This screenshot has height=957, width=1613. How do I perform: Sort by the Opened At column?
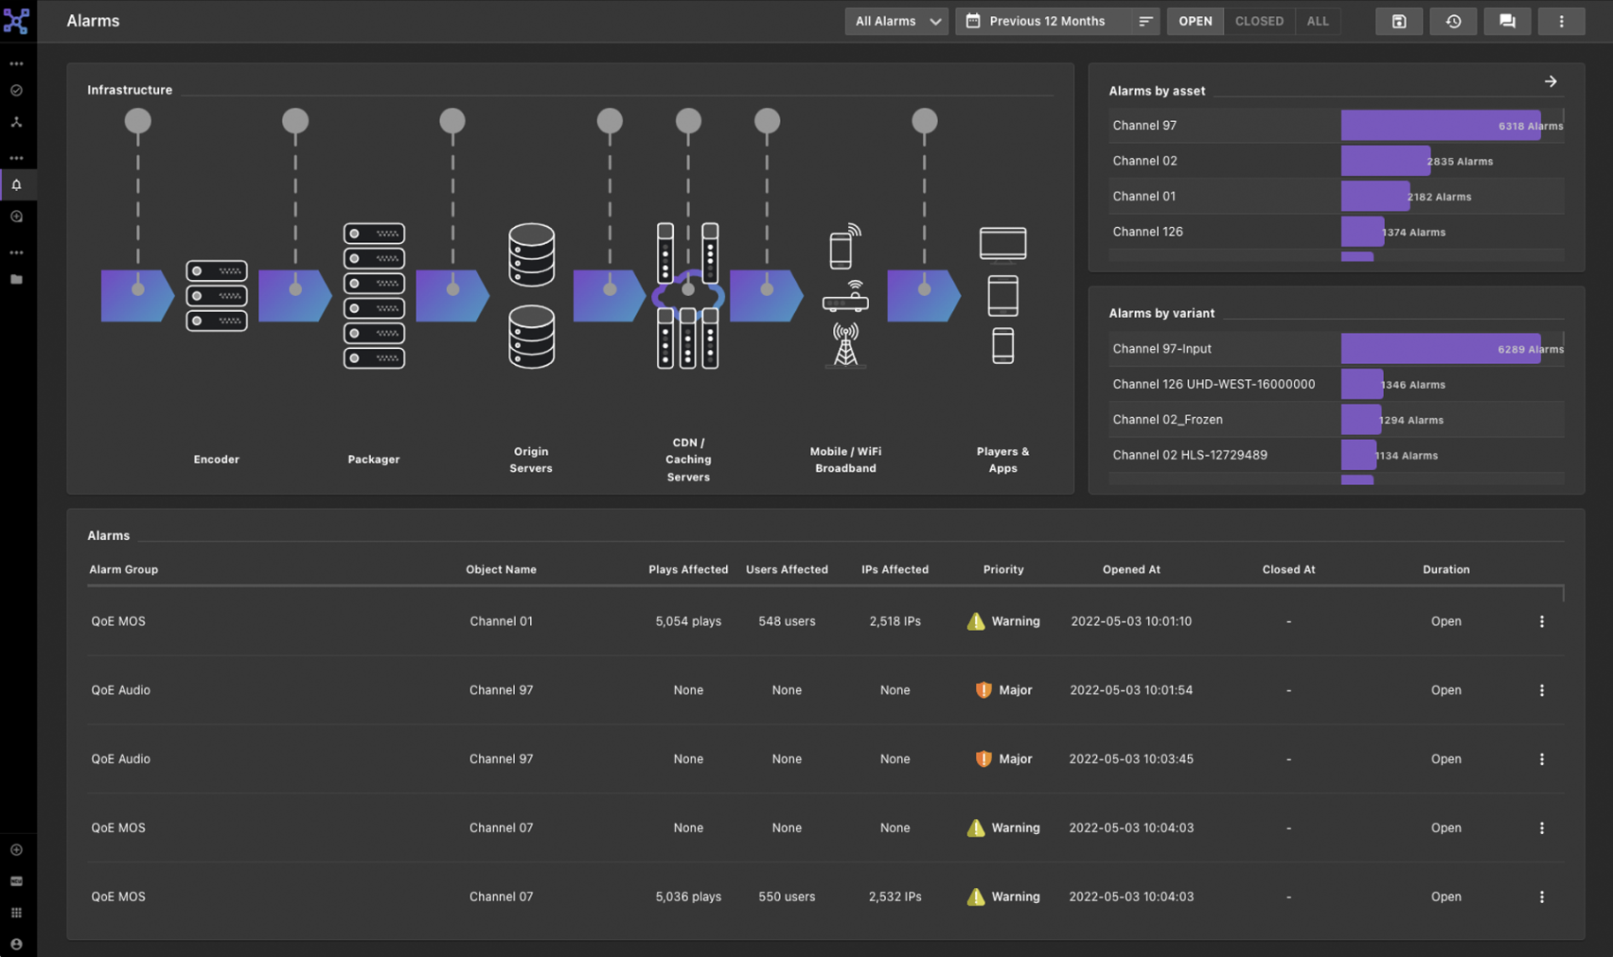1131,569
